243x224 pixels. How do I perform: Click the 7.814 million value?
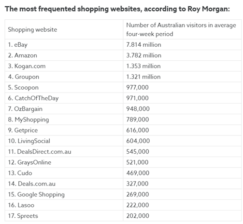[x=143, y=45]
